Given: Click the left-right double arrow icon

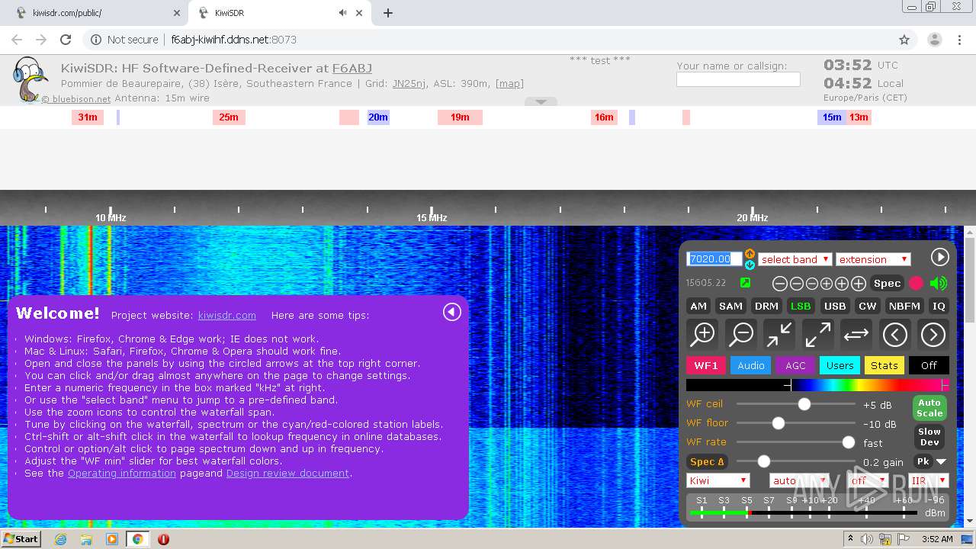Looking at the screenshot, I should click(x=856, y=334).
